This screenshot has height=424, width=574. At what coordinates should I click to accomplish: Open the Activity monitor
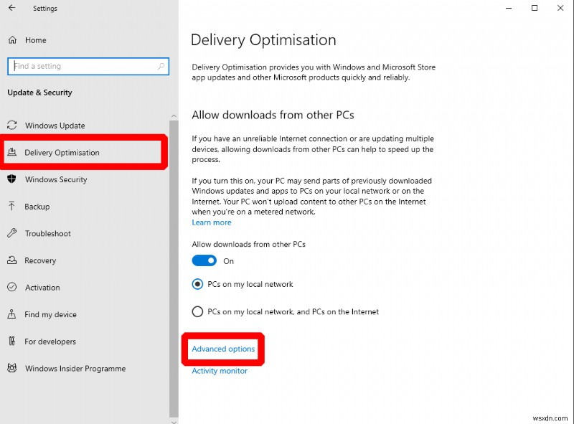220,371
